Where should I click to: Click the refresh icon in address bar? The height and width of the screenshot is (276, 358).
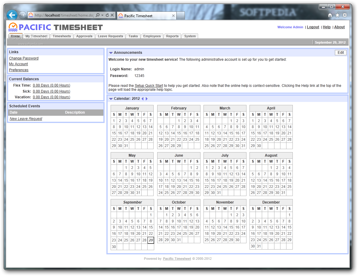click(107, 15)
